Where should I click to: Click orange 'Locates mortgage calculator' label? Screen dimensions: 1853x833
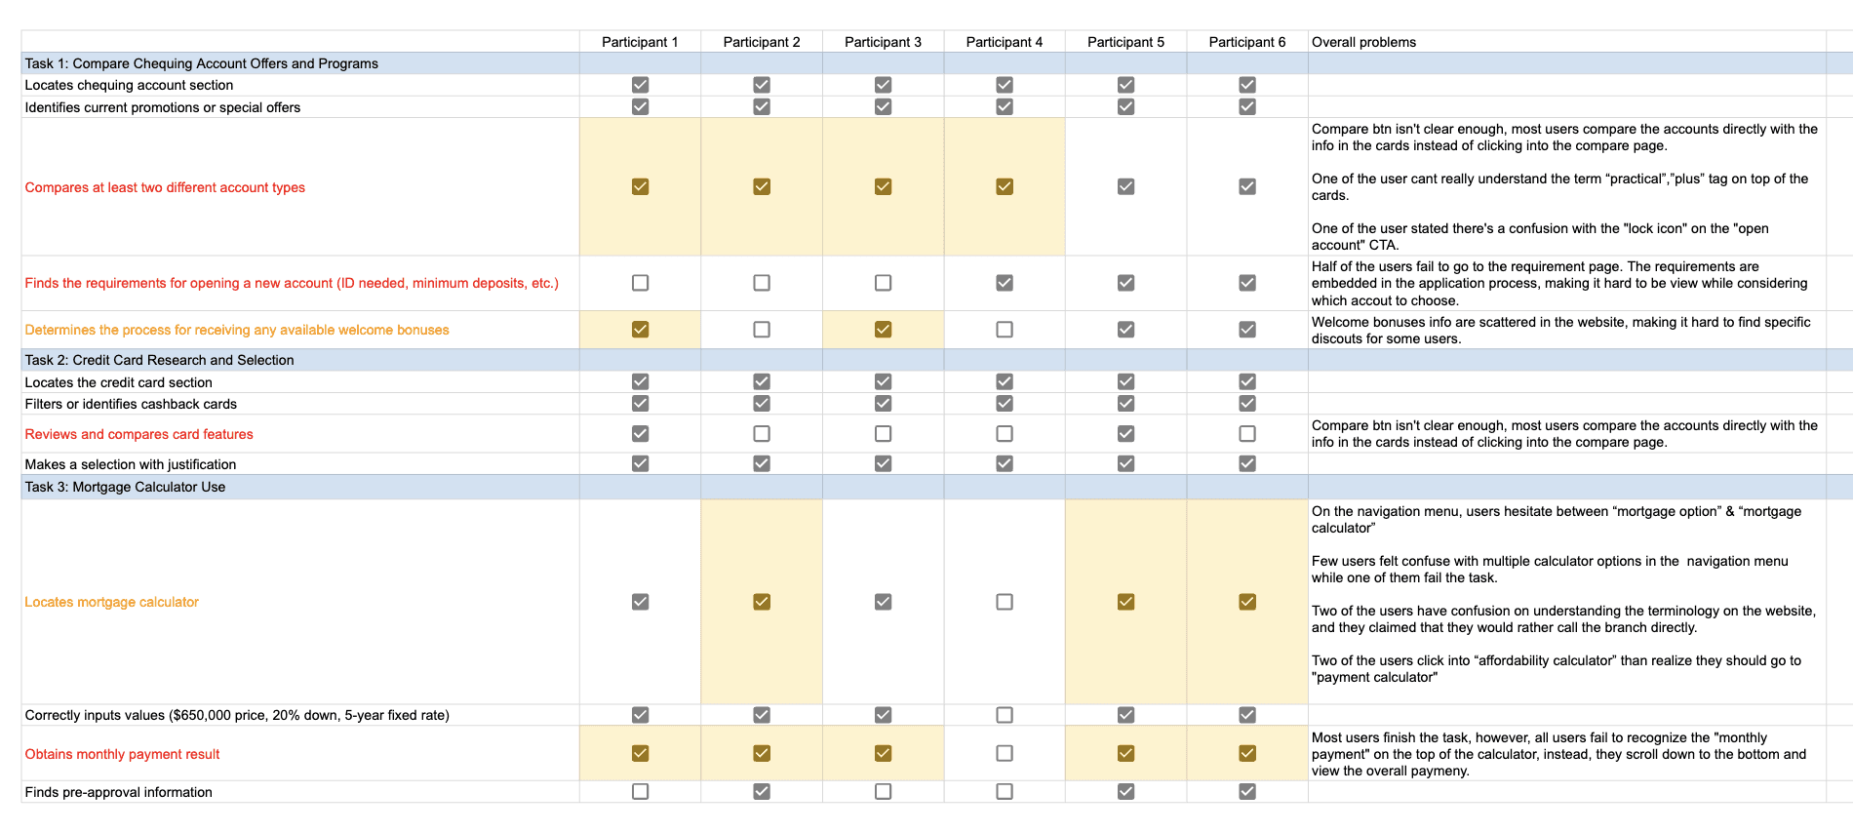click(x=112, y=602)
